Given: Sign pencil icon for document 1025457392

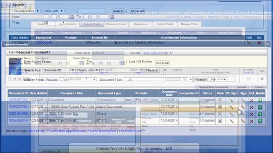Looking at the screenshot, I should coord(243,100).
